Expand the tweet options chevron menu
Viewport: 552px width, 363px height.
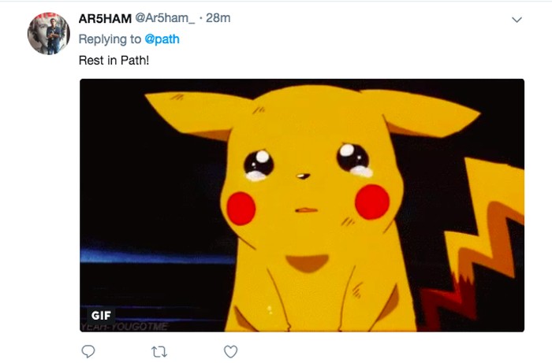(x=517, y=20)
